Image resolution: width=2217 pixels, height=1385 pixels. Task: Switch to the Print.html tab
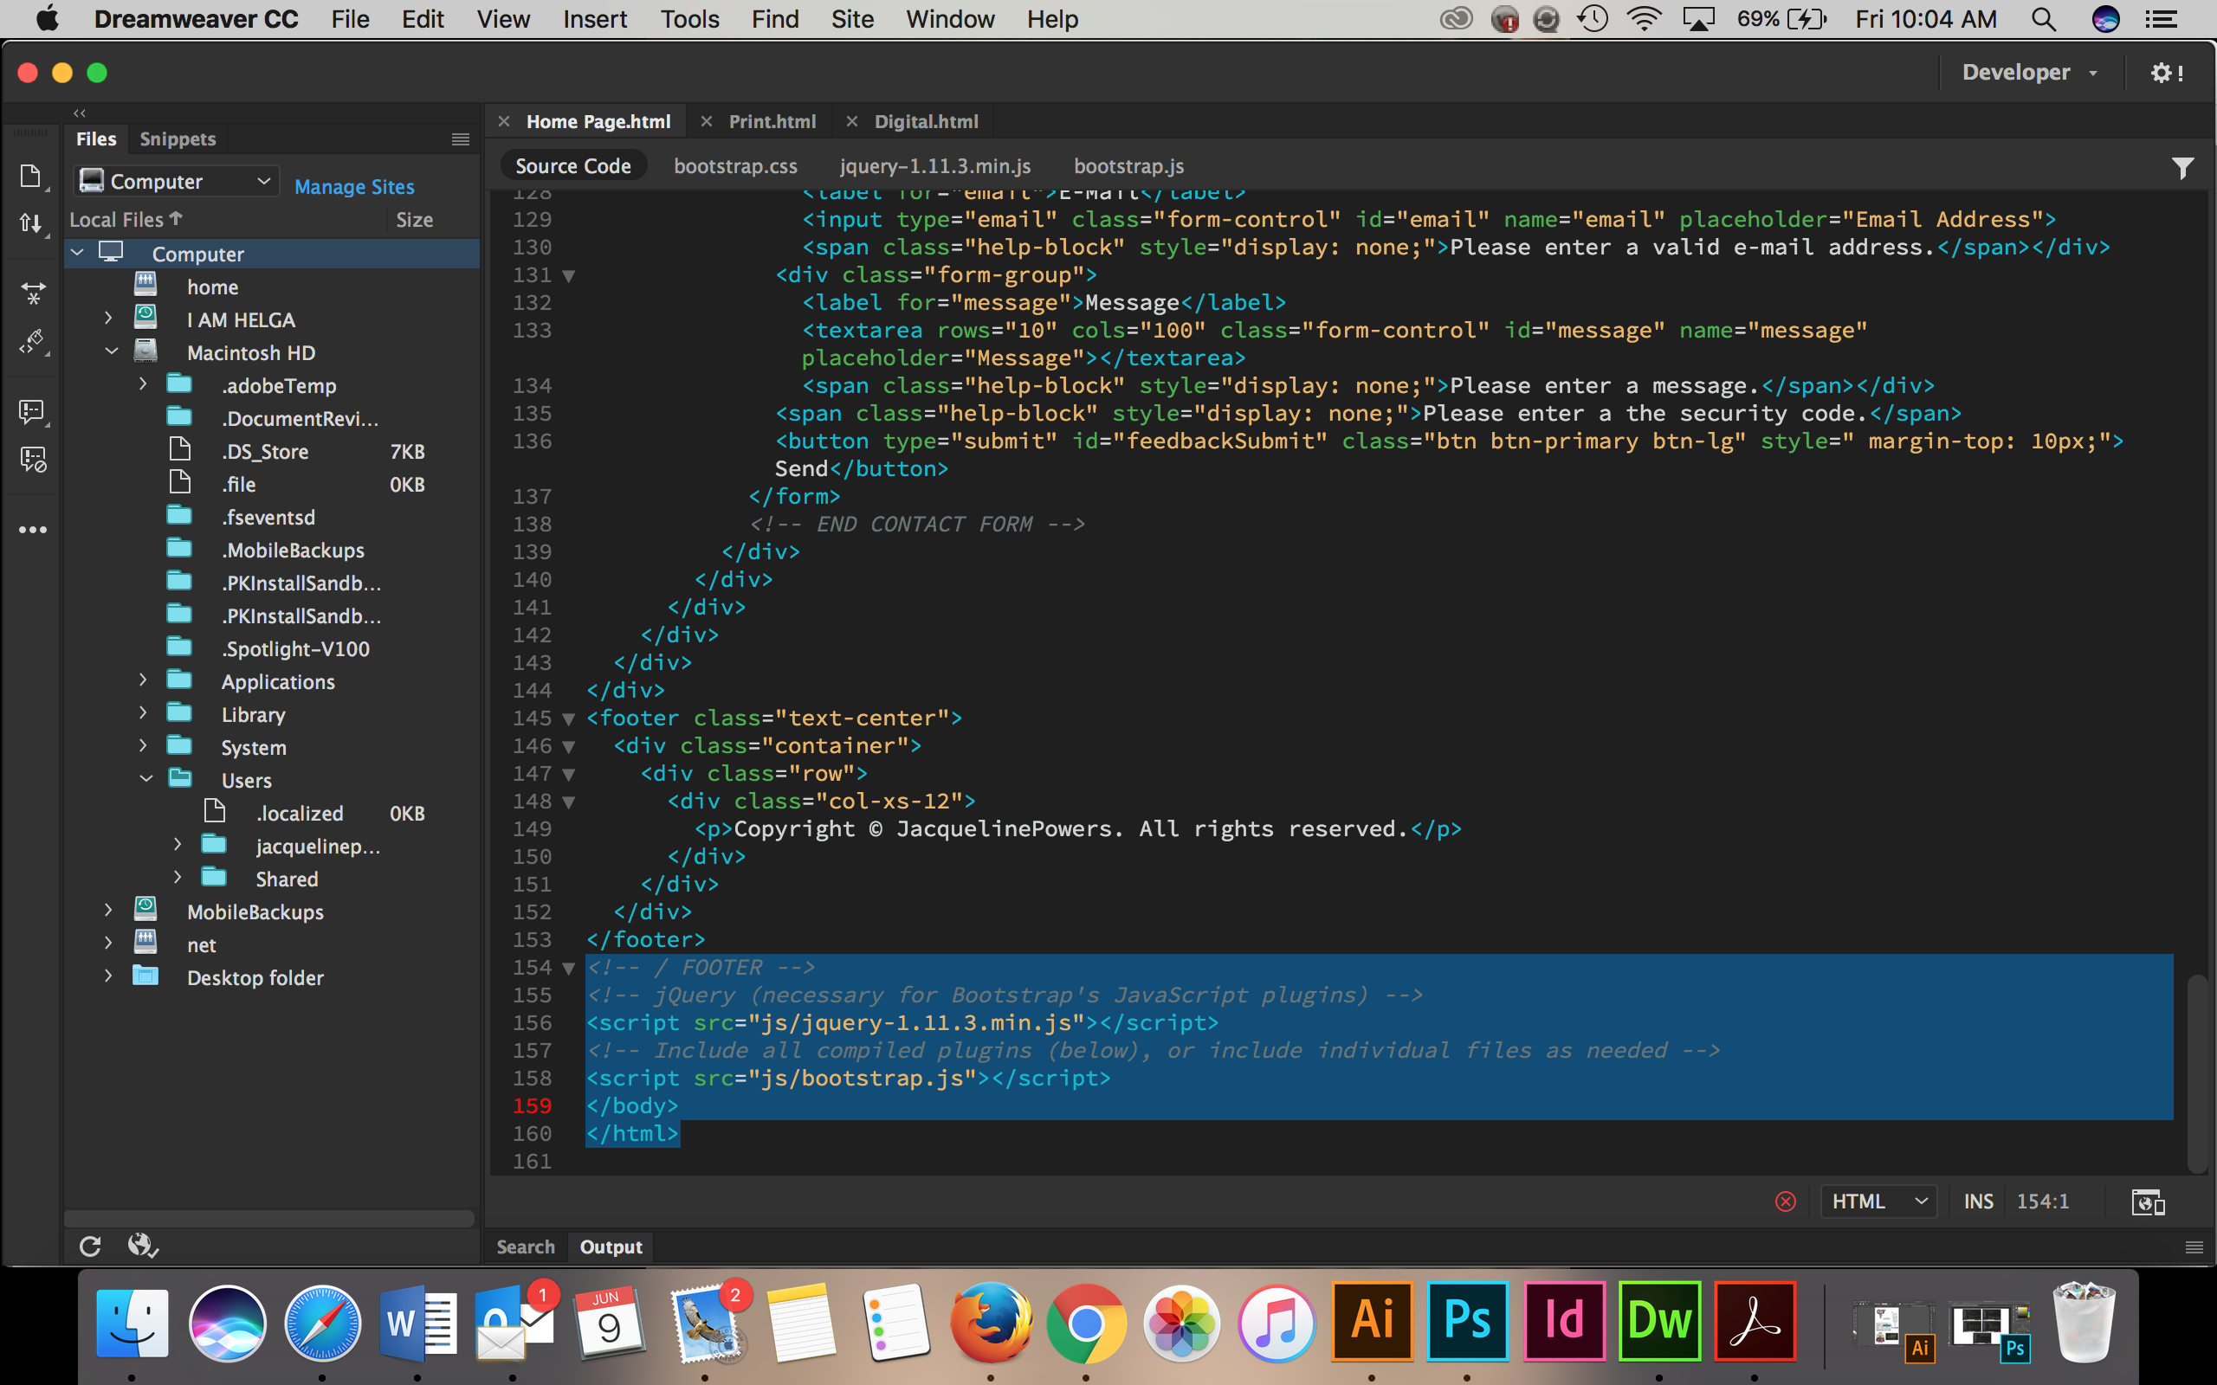click(772, 121)
